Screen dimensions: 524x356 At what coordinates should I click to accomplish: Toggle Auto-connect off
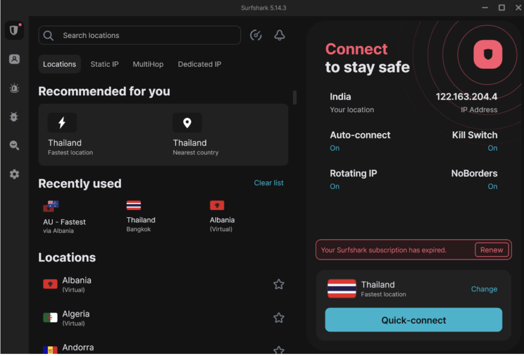(x=334, y=148)
